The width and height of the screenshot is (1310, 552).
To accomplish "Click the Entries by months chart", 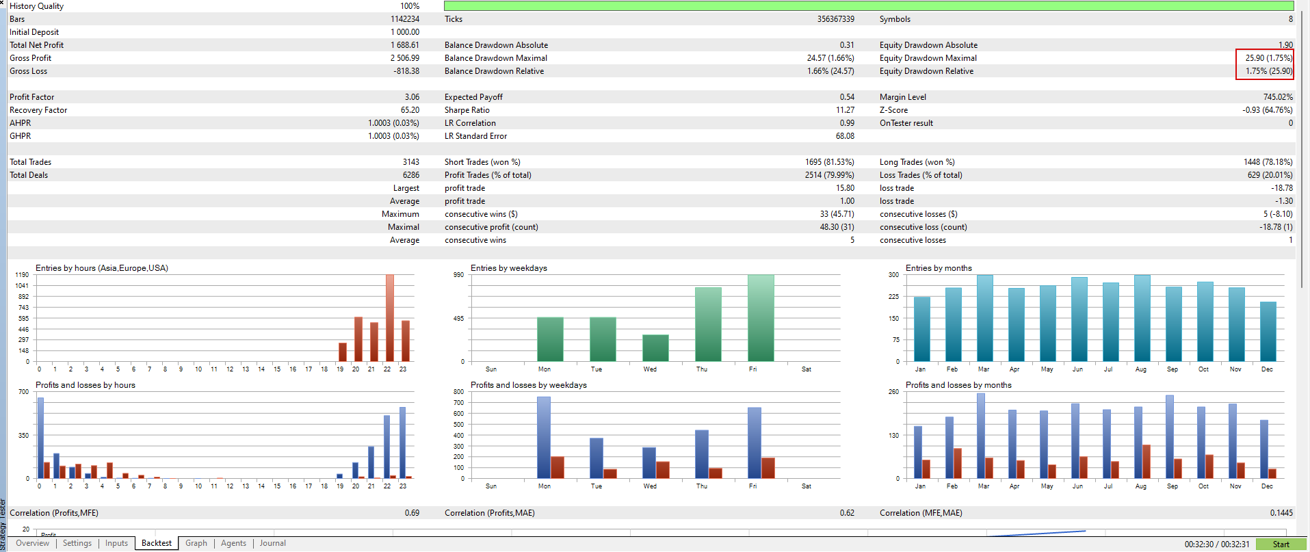I will coord(1088,318).
